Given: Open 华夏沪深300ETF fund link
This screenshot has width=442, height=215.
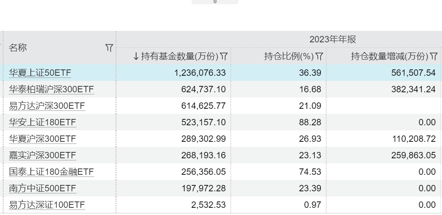Looking at the screenshot, I should click(42, 139).
